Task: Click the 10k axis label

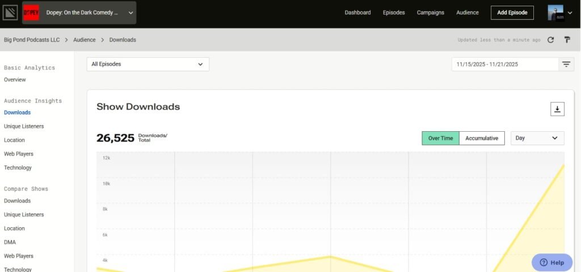Action: tap(106, 183)
